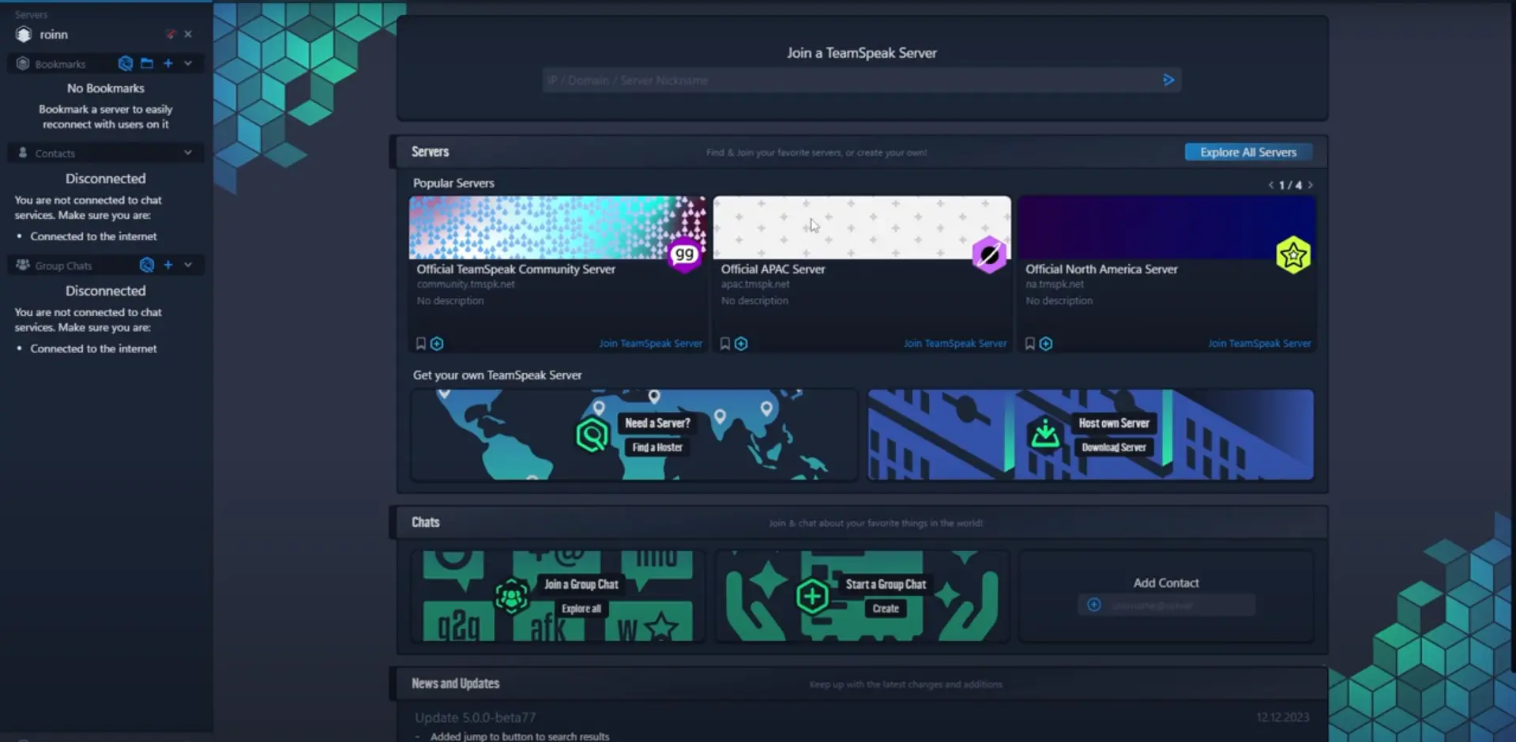Viewport: 1516px width, 742px height.
Task: Click the green download icon on Host own Server banner
Action: tap(1045, 433)
